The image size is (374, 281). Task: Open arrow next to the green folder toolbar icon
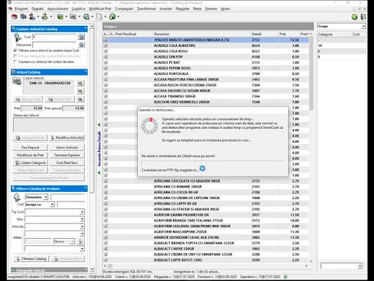(66, 17)
